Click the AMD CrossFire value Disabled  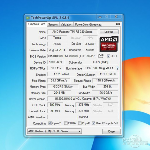tap(83, 117)
